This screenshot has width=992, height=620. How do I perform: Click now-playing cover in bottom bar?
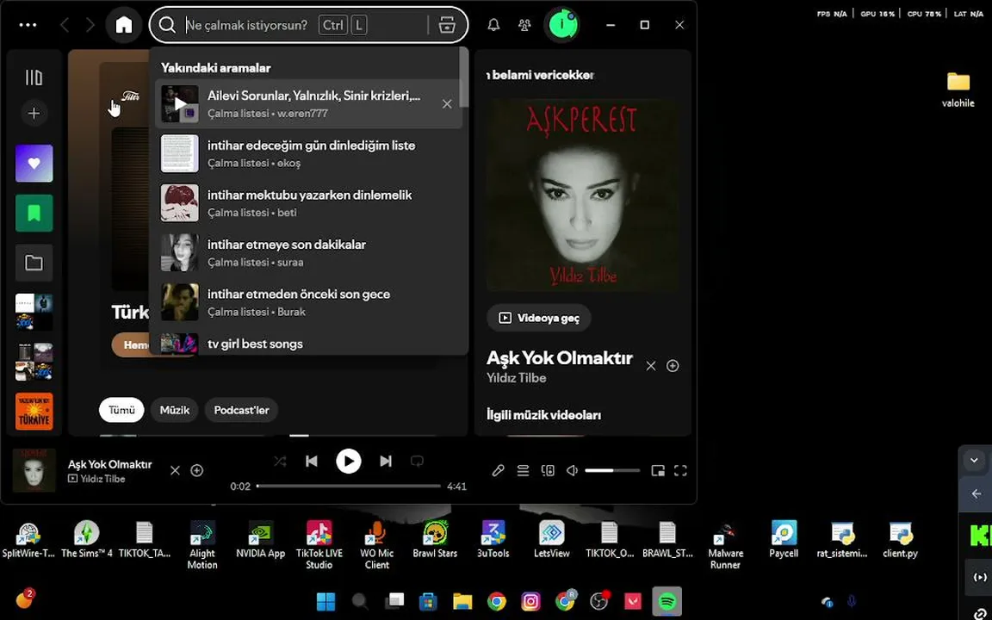[34, 471]
